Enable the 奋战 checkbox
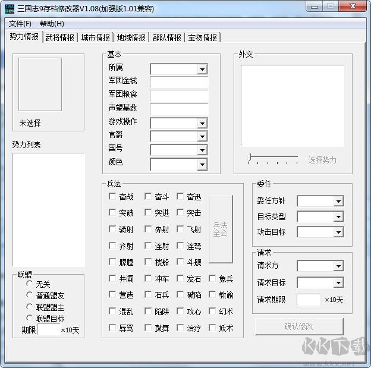 click(113, 197)
